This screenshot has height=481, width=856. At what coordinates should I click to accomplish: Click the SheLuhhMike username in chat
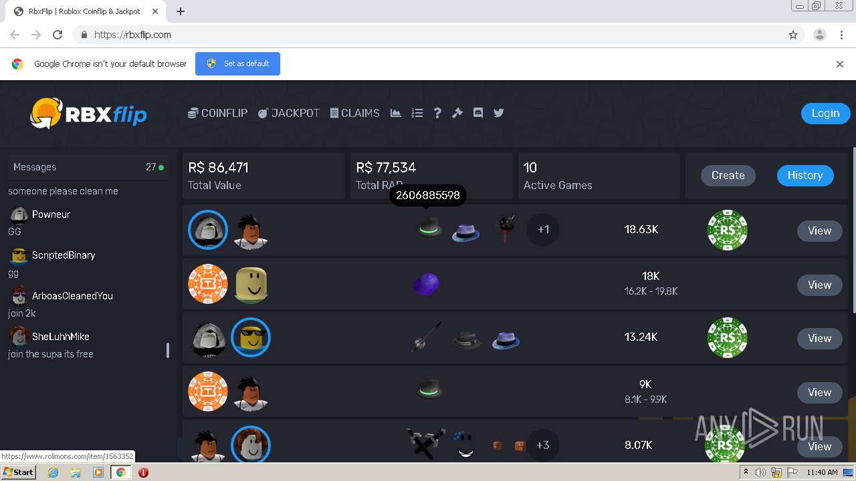[x=60, y=337]
